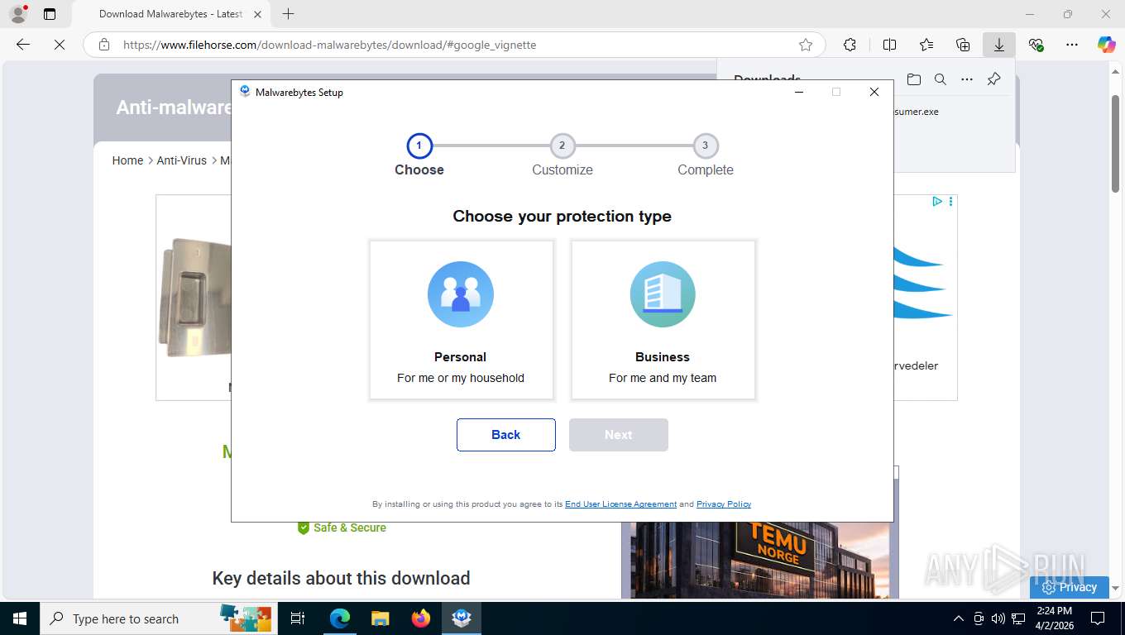Stop loading the page in Edge
Screen dimensions: 1125x635
coord(60,45)
